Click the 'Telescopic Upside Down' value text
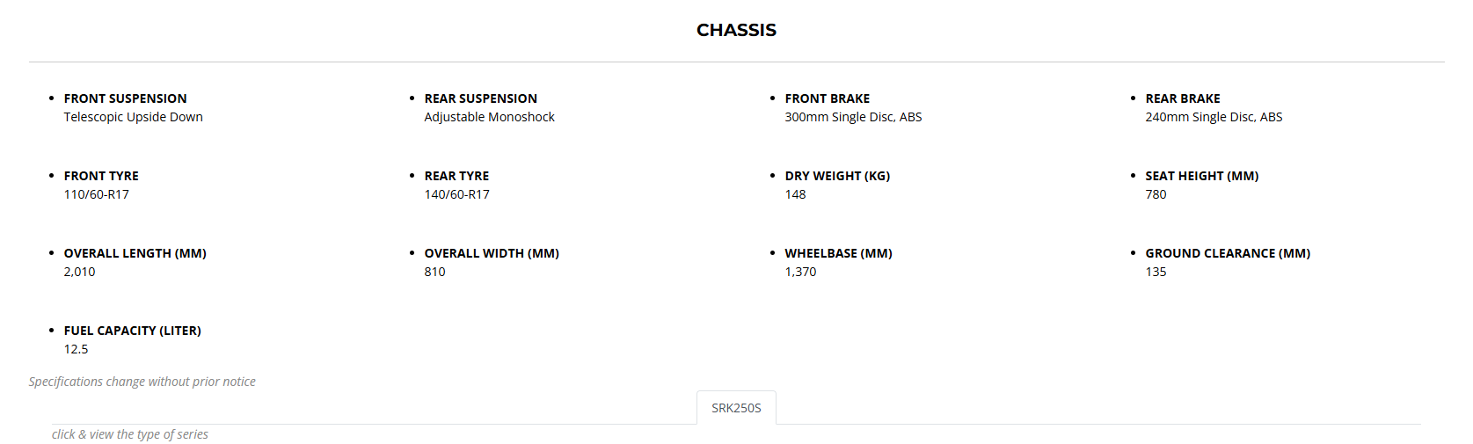Viewport: 1473px width, 444px height. coord(133,117)
